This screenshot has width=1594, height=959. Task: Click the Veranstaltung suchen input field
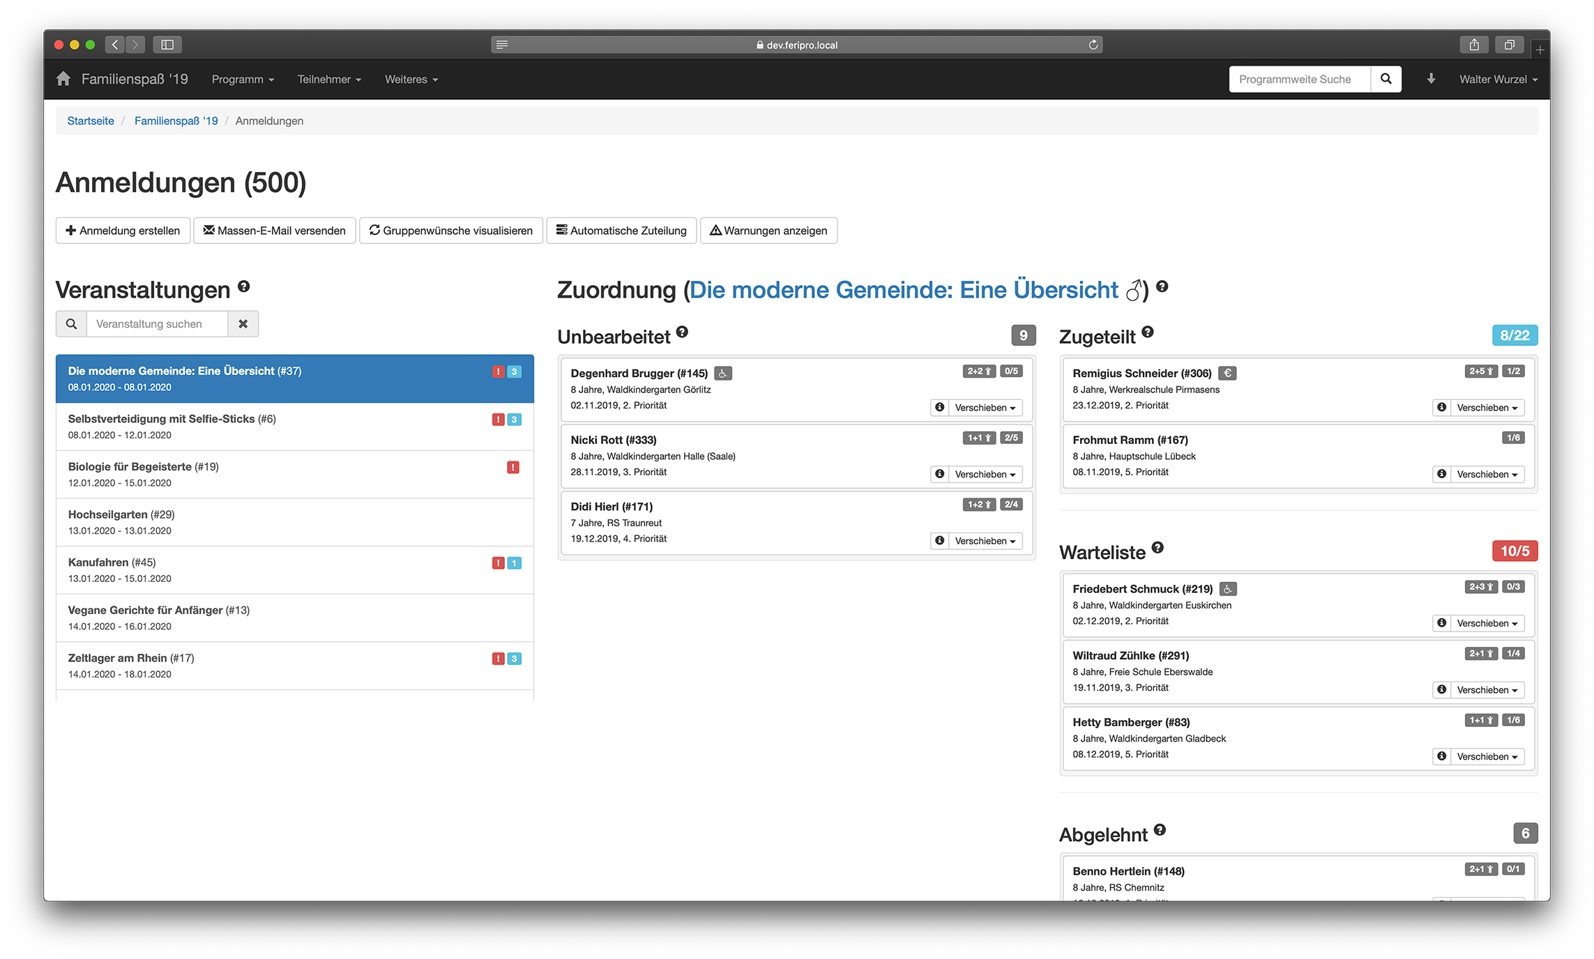pos(157,324)
